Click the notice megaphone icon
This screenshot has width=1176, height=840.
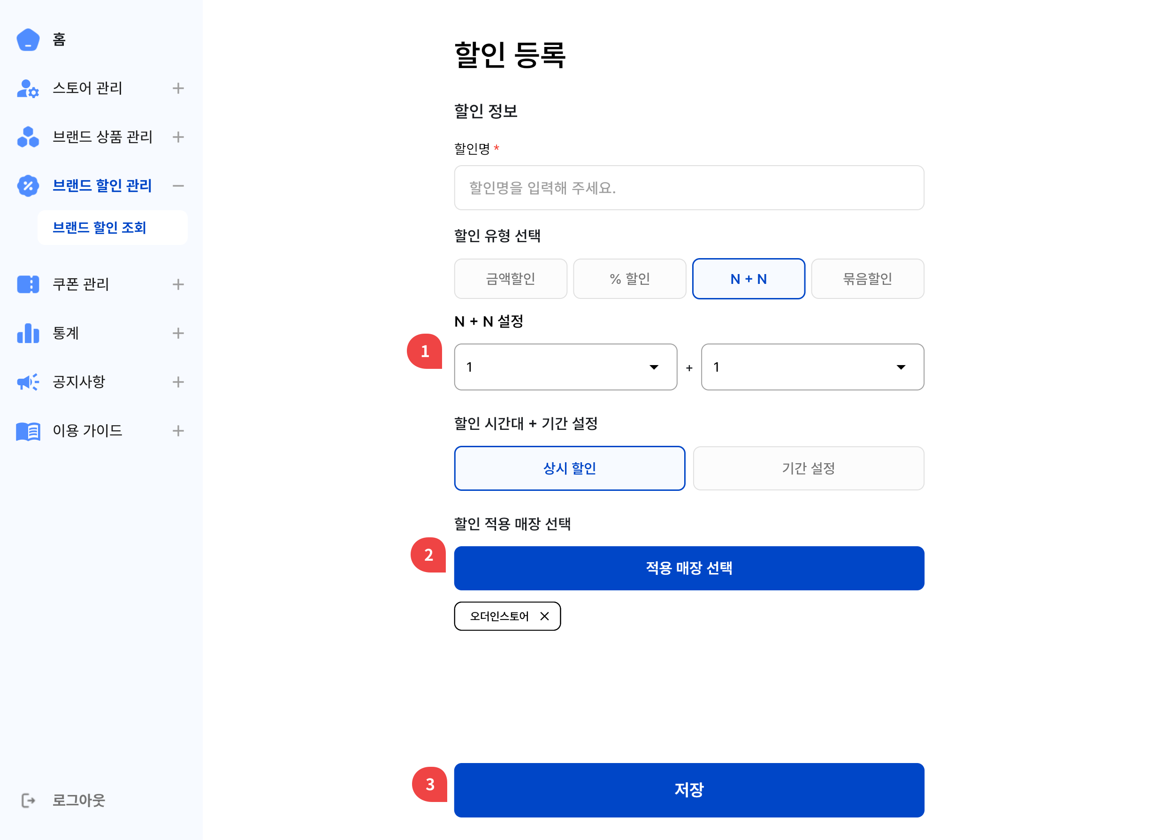(28, 382)
